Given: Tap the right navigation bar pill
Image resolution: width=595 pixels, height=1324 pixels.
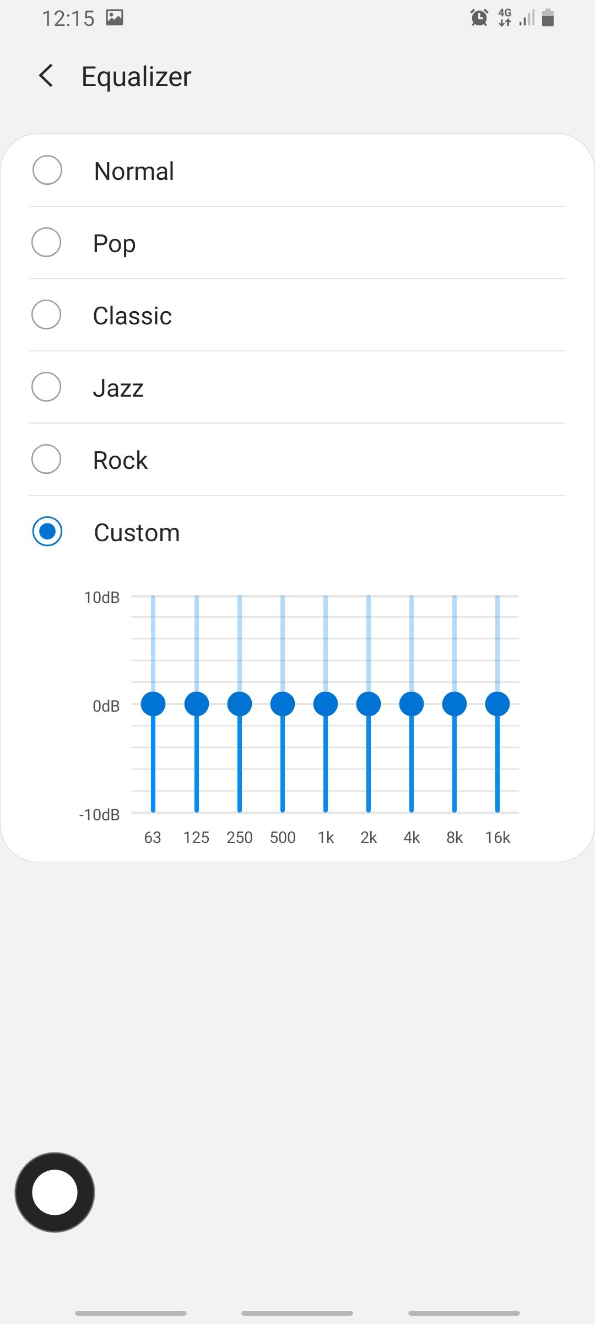Looking at the screenshot, I should 464,1313.
